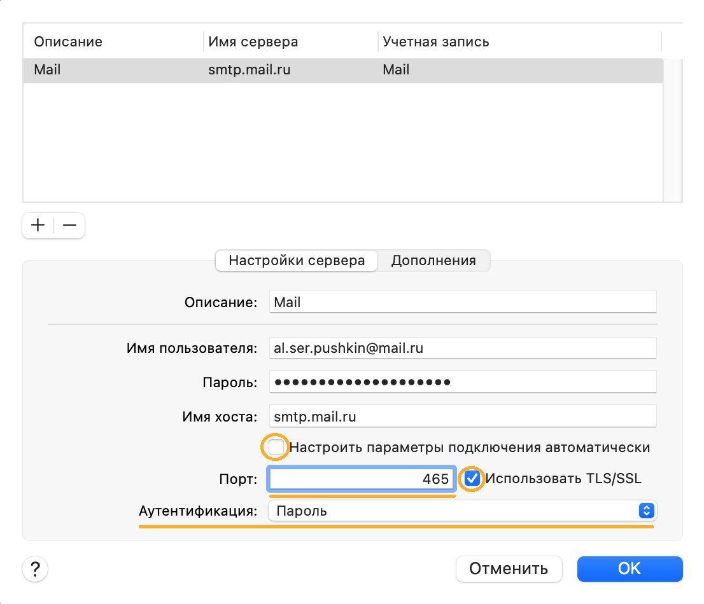Confirm settings with the OK button

[630, 568]
